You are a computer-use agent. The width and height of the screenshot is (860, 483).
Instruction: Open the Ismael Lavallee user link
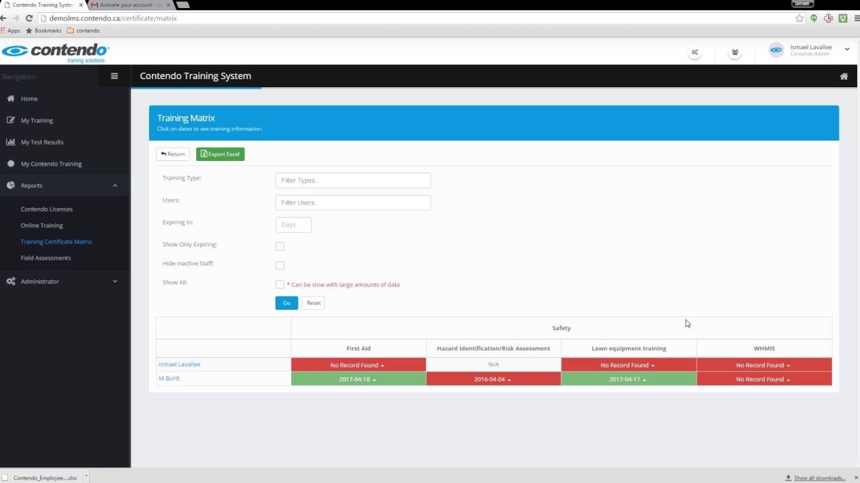179,364
